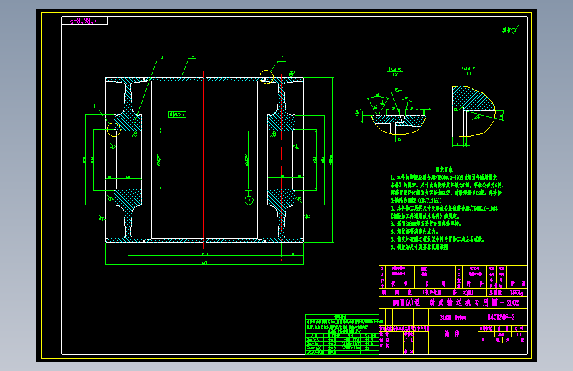The height and width of the screenshot is (371, 573).
Task: Select the 附注 column header in parts list
Action: pyautogui.click(x=517, y=283)
